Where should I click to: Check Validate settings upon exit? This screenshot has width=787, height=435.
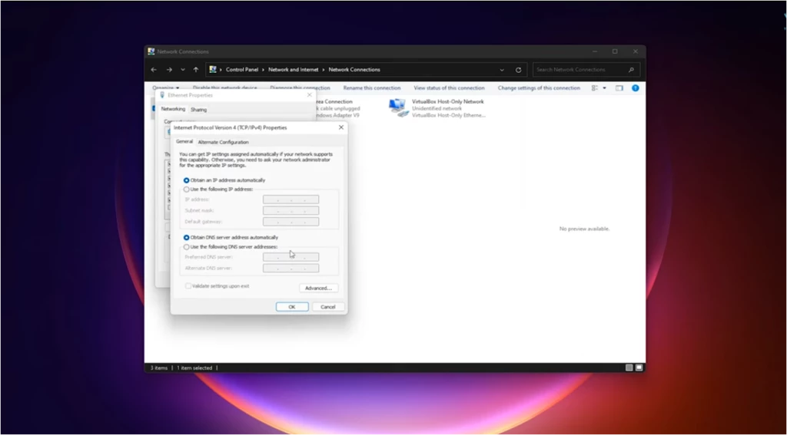click(x=218, y=286)
